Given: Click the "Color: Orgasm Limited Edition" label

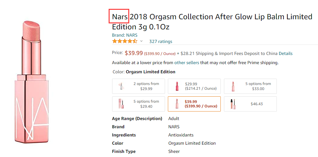Looking at the screenshot, I should tap(143, 72).
